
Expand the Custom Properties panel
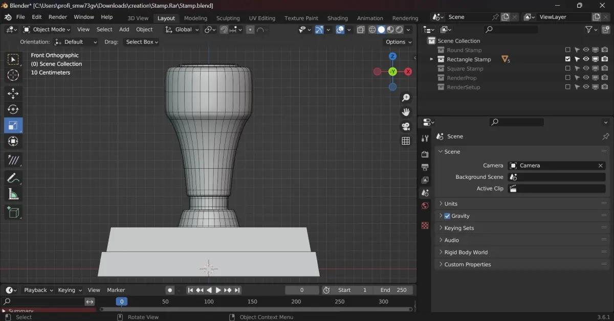coord(522,264)
